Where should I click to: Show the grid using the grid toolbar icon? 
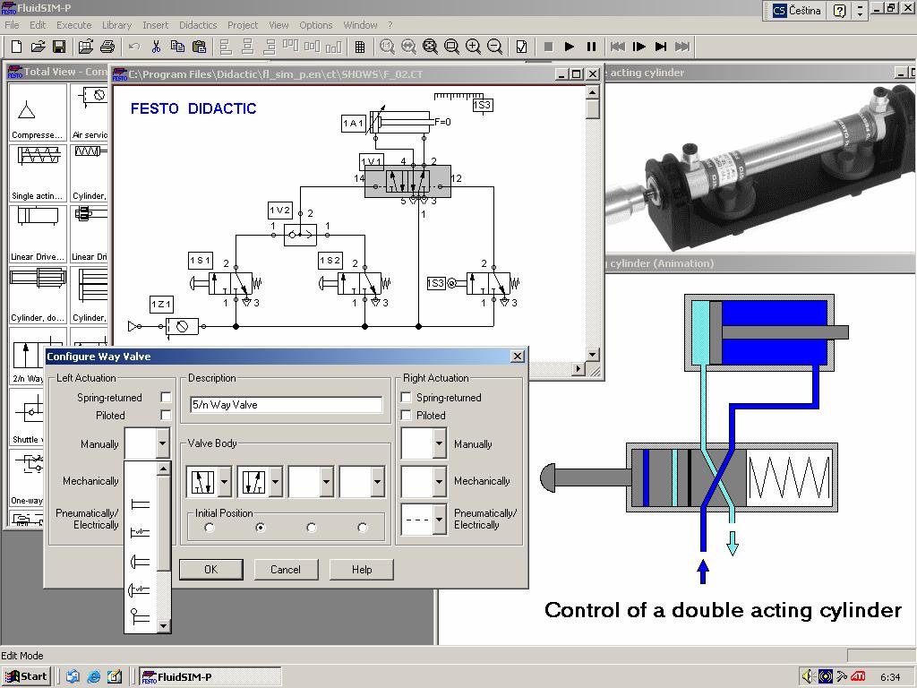[x=360, y=47]
